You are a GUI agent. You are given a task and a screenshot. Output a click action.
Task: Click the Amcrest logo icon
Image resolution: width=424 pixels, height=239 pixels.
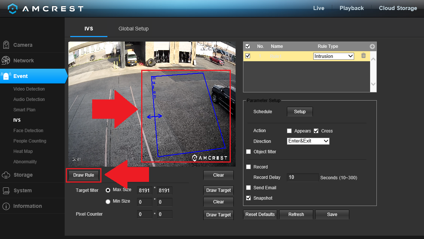(x=12, y=9)
